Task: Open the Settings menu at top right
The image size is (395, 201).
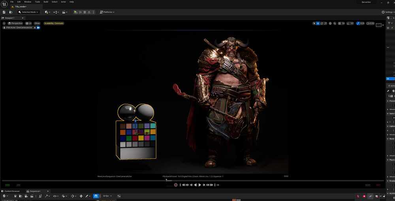Action: tap(388, 12)
